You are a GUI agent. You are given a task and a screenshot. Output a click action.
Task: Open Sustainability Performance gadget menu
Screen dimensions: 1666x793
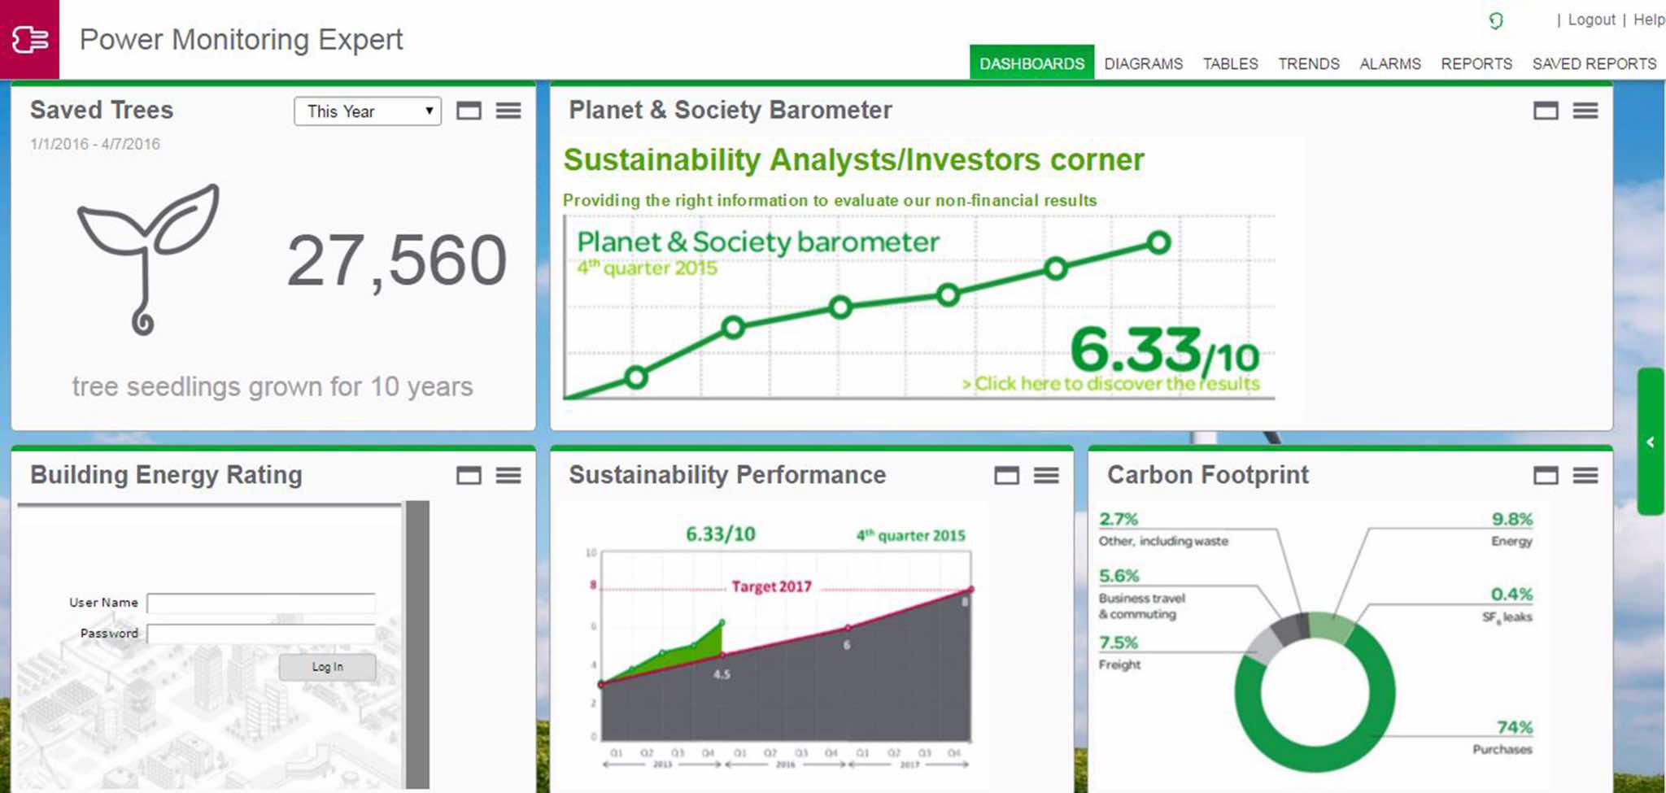pyautogui.click(x=1047, y=475)
